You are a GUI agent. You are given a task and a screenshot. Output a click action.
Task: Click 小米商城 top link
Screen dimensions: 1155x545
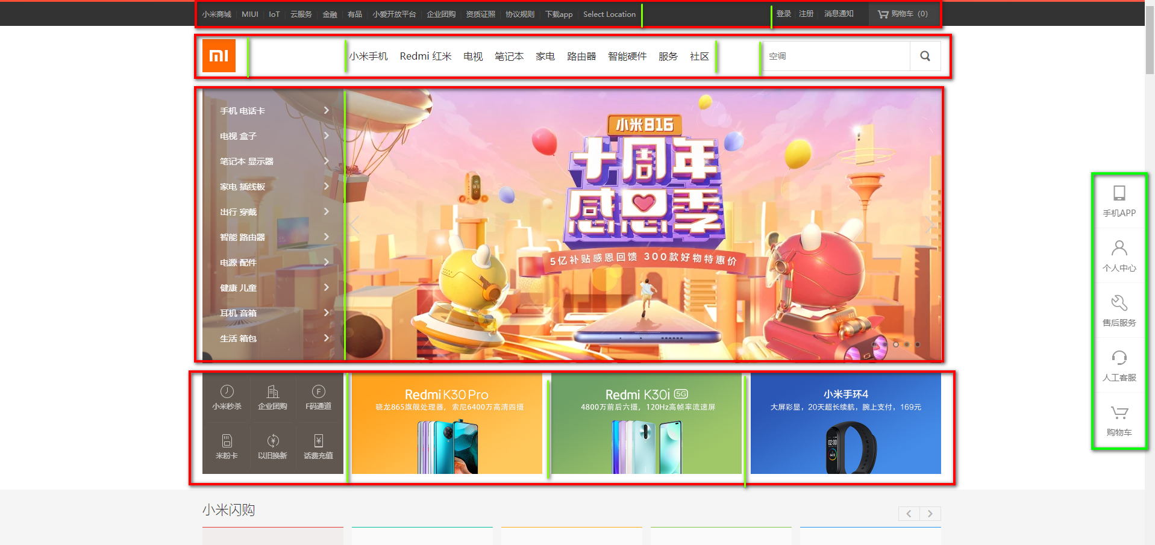coord(217,14)
